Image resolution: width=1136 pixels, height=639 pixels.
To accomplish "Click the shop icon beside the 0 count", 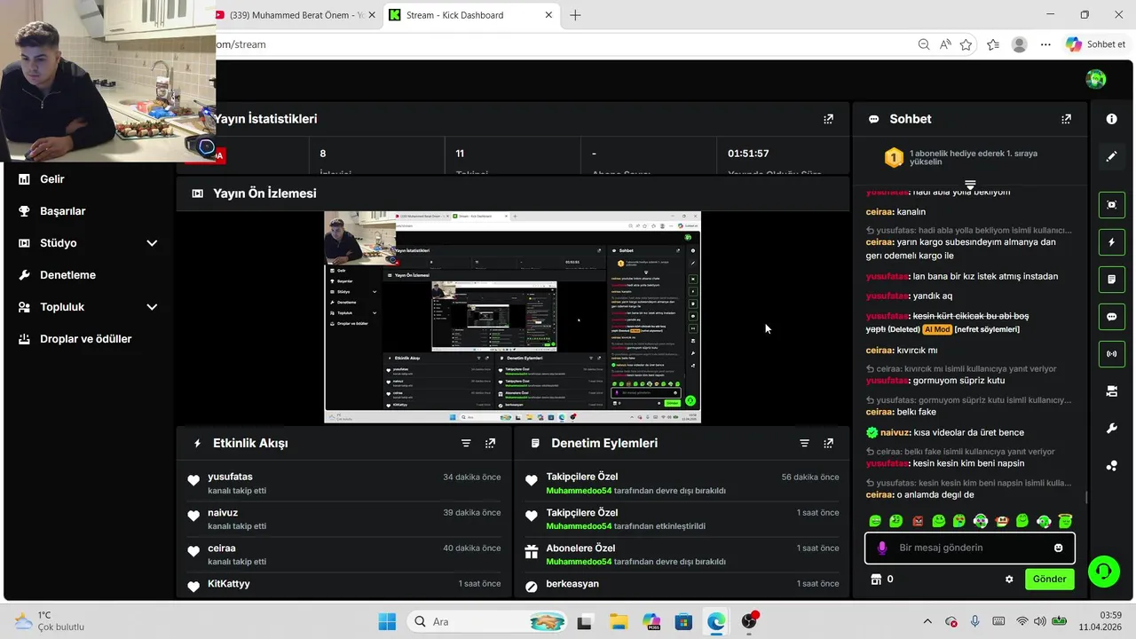I will tap(876, 579).
